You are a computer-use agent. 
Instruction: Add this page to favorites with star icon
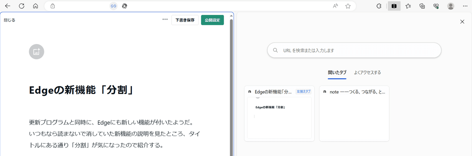(348, 6)
